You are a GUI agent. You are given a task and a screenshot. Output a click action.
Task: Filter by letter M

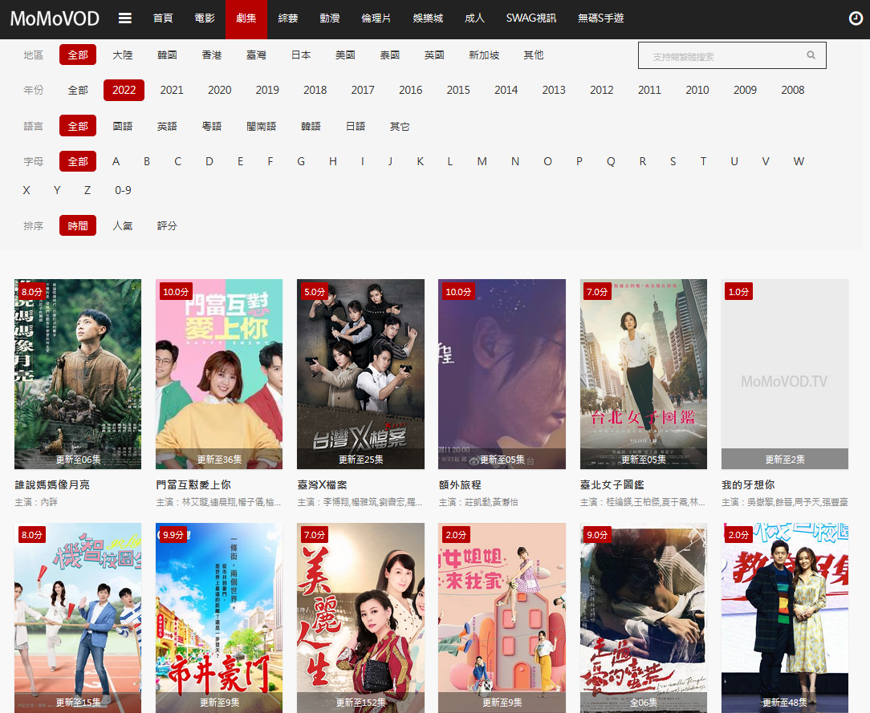pos(482,161)
